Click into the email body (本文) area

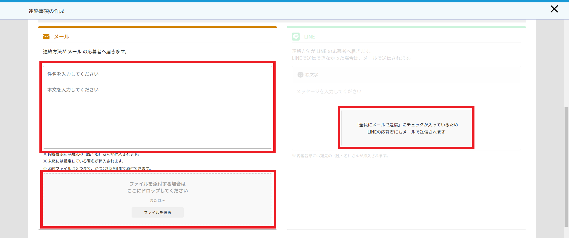pyautogui.click(x=157, y=115)
